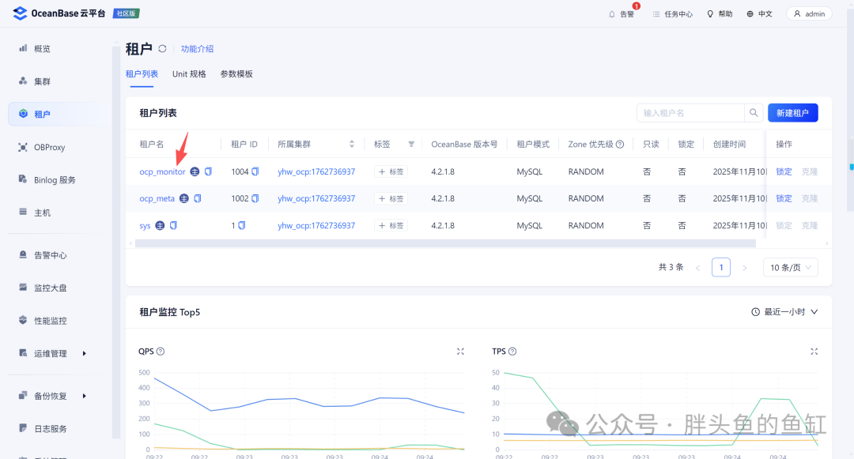Click the tenant table horizontal scrollbar
The image size is (854, 459).
[x=445, y=243]
